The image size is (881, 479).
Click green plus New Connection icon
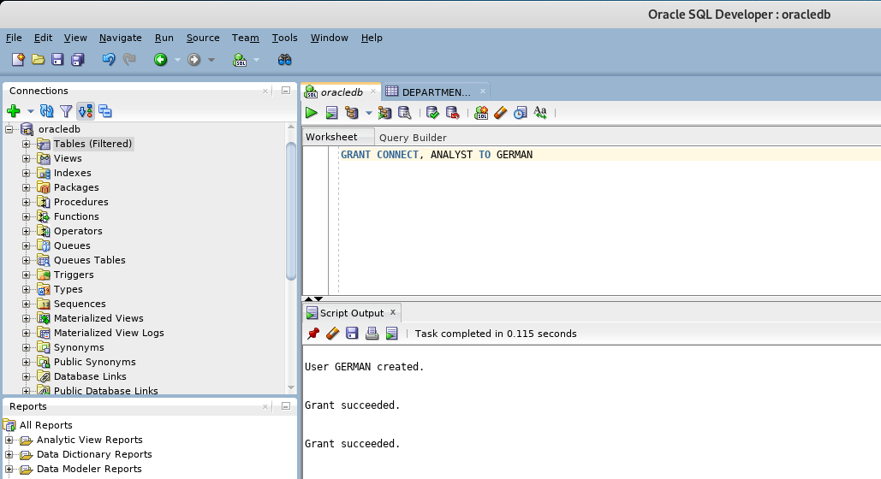pos(14,111)
